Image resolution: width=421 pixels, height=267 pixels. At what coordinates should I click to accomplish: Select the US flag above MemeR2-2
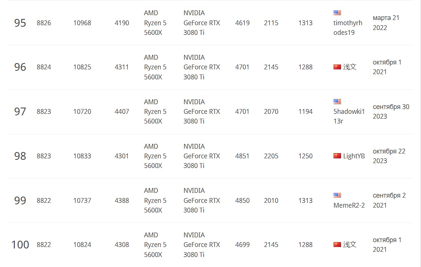click(x=337, y=195)
